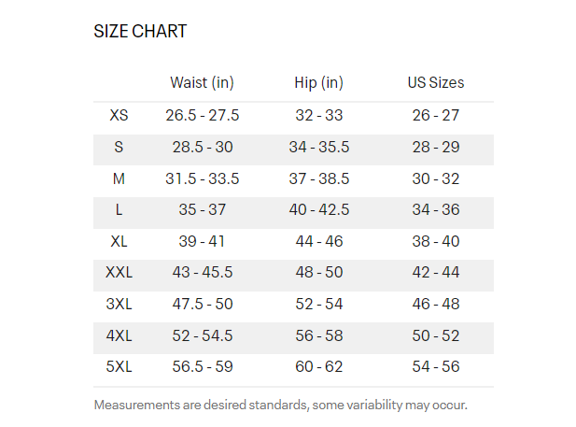Click the US Sizes column header
This screenshot has width=576, height=427.
(x=435, y=82)
